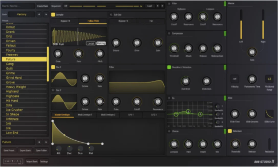Click the Pitchbend Range value 12
Image resolution: width=278 pixels, height=167 pixels.
click(x=269, y=79)
